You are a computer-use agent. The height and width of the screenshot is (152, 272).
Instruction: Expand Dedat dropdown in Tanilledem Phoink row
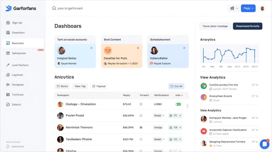[x=159, y=139]
